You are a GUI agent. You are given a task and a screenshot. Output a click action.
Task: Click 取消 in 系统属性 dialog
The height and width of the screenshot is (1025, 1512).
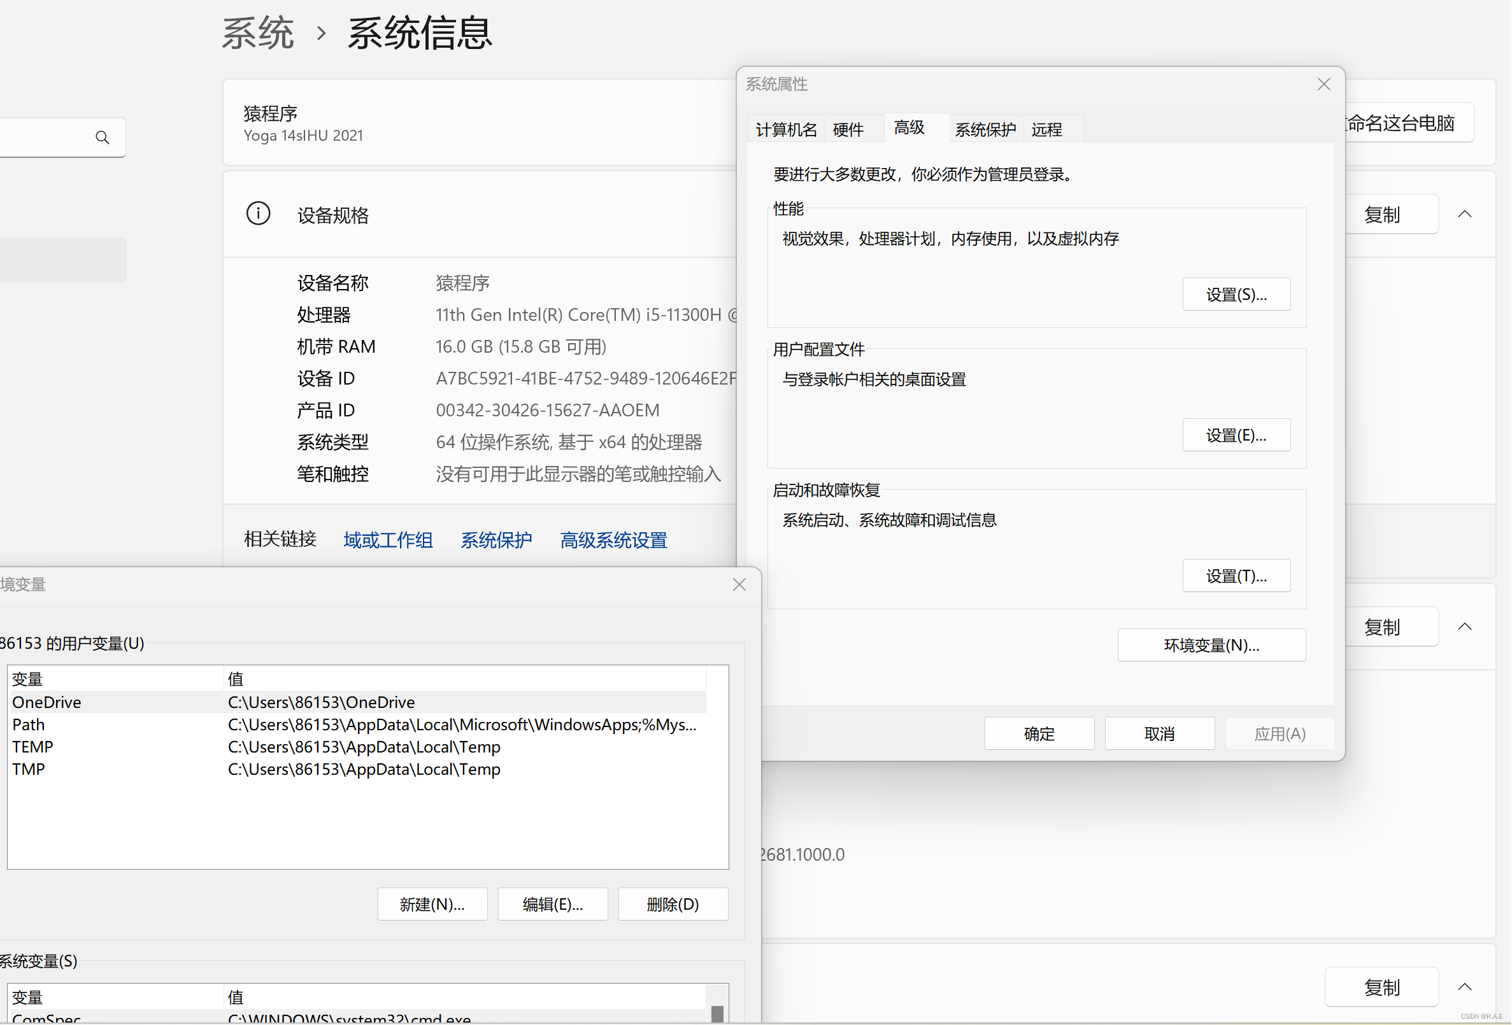tap(1159, 733)
